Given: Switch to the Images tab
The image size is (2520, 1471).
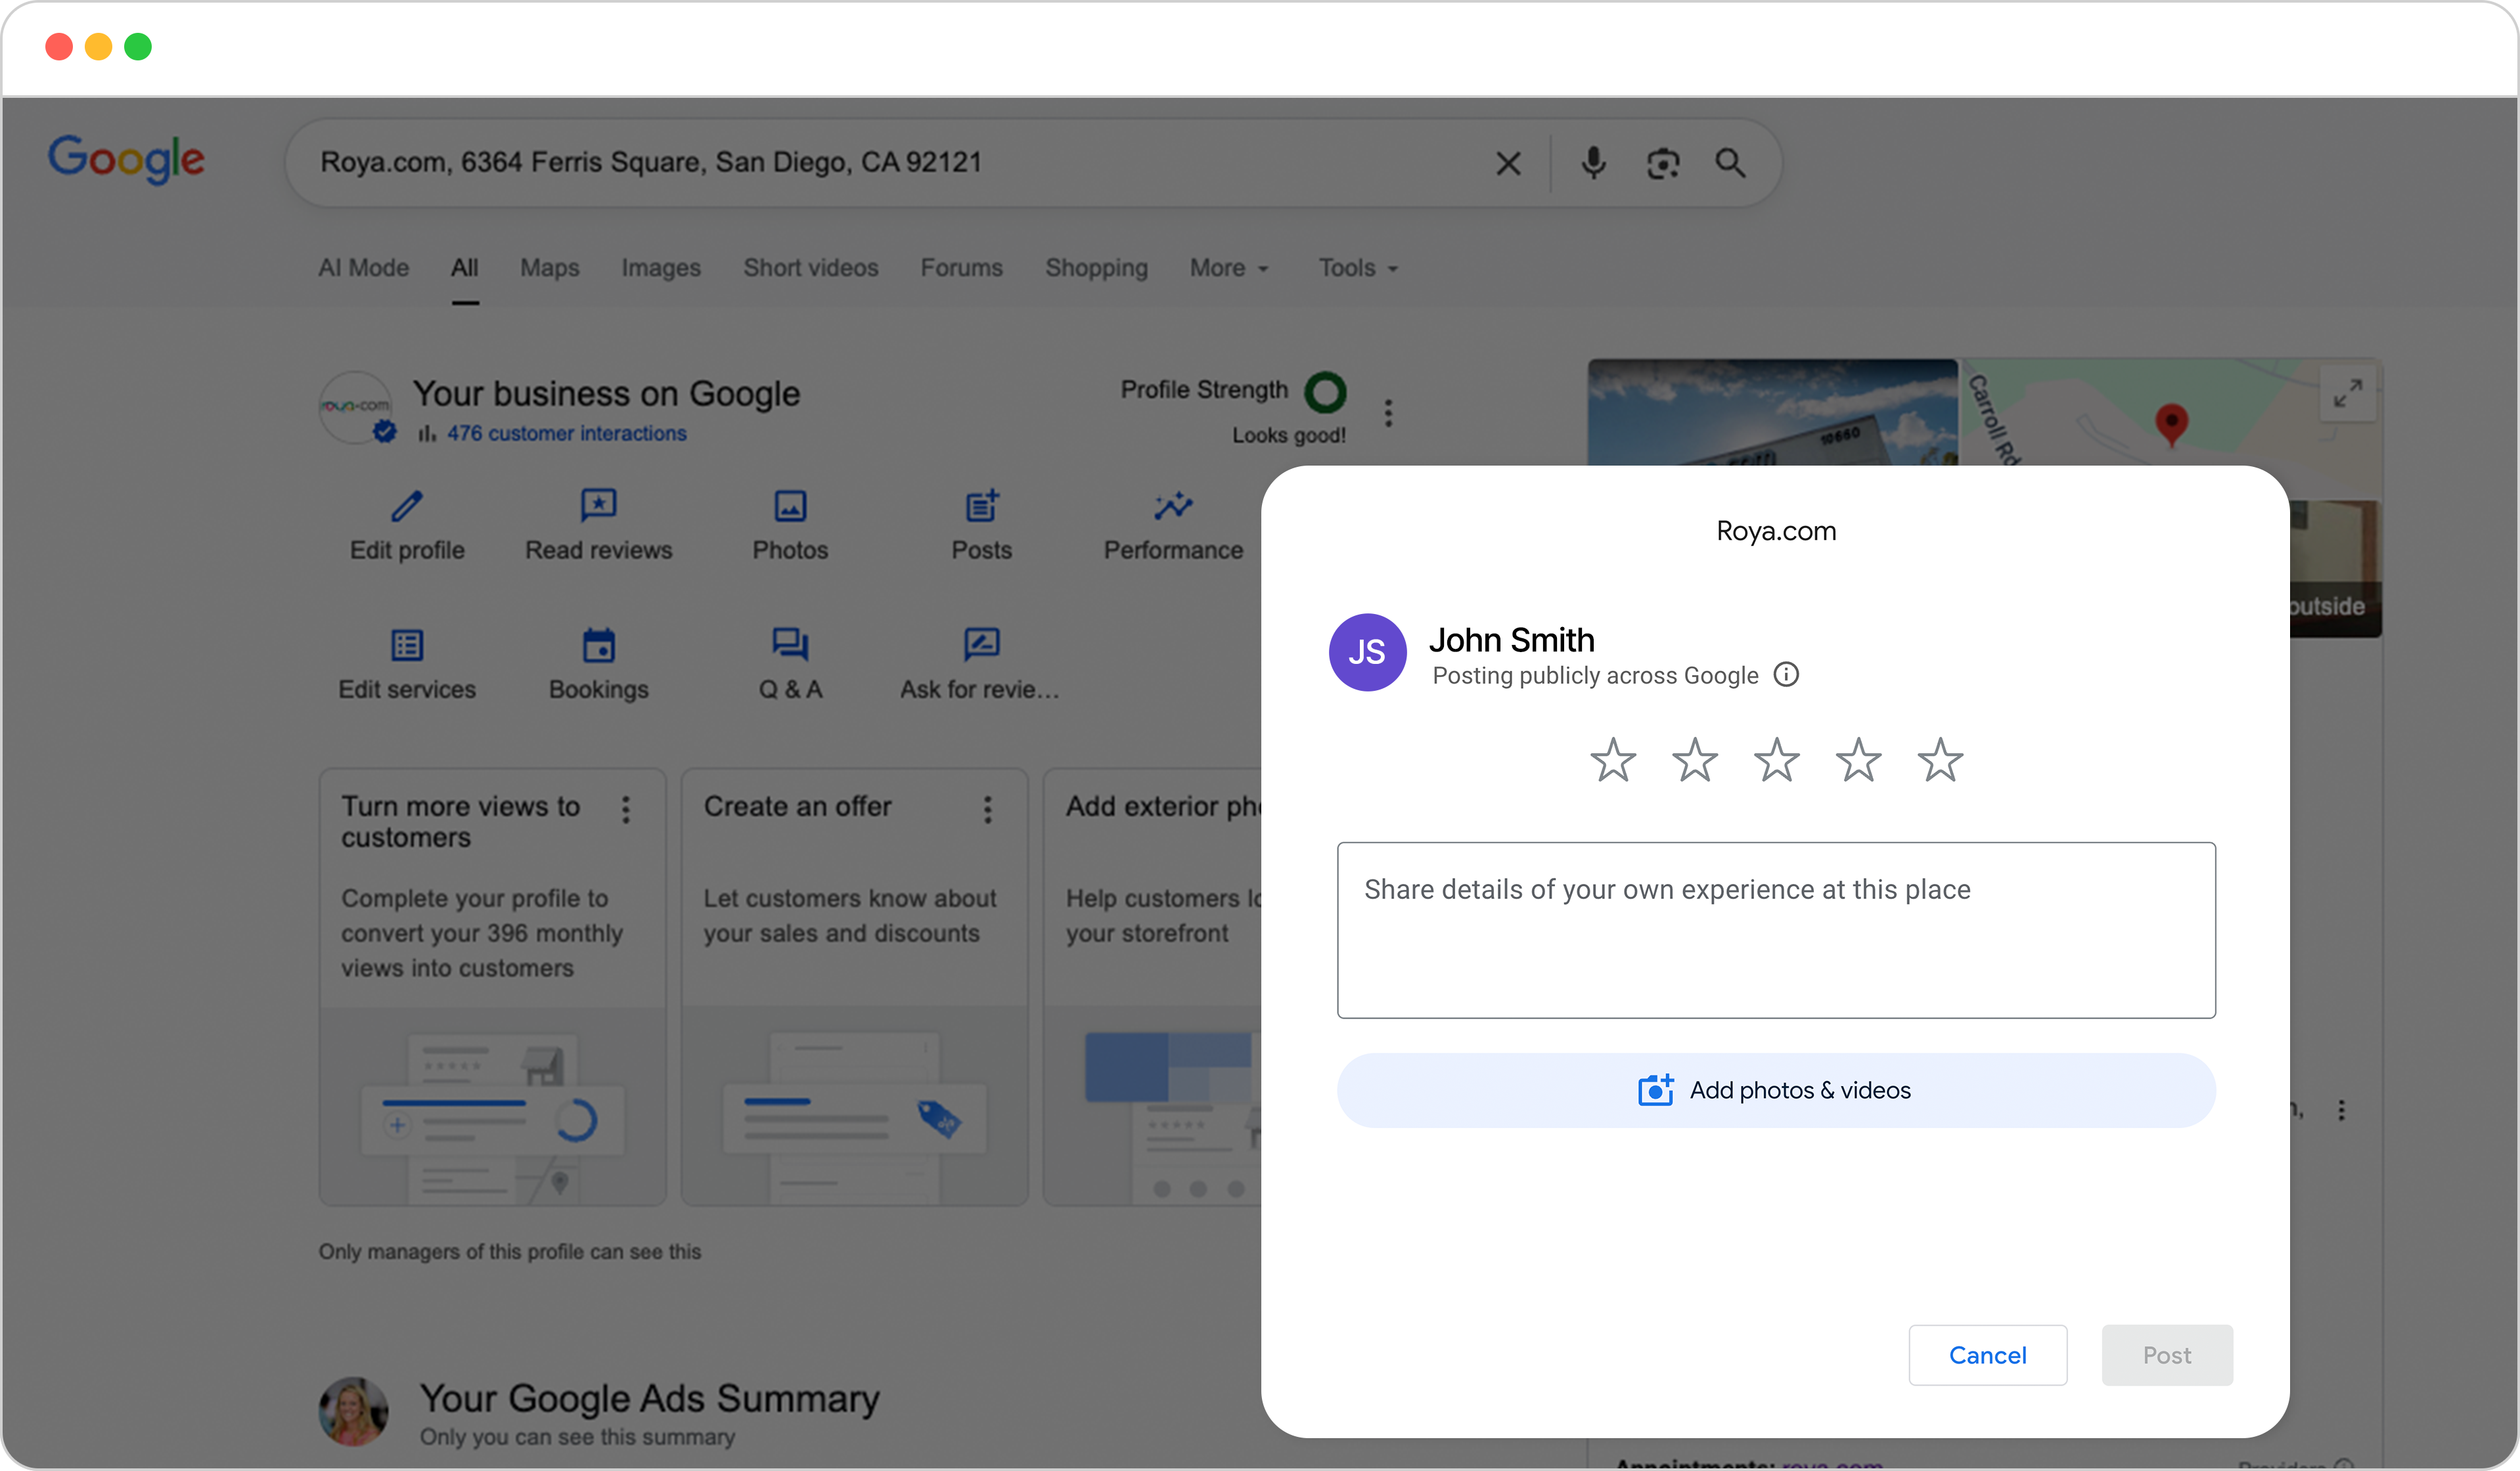Looking at the screenshot, I should click(x=661, y=268).
